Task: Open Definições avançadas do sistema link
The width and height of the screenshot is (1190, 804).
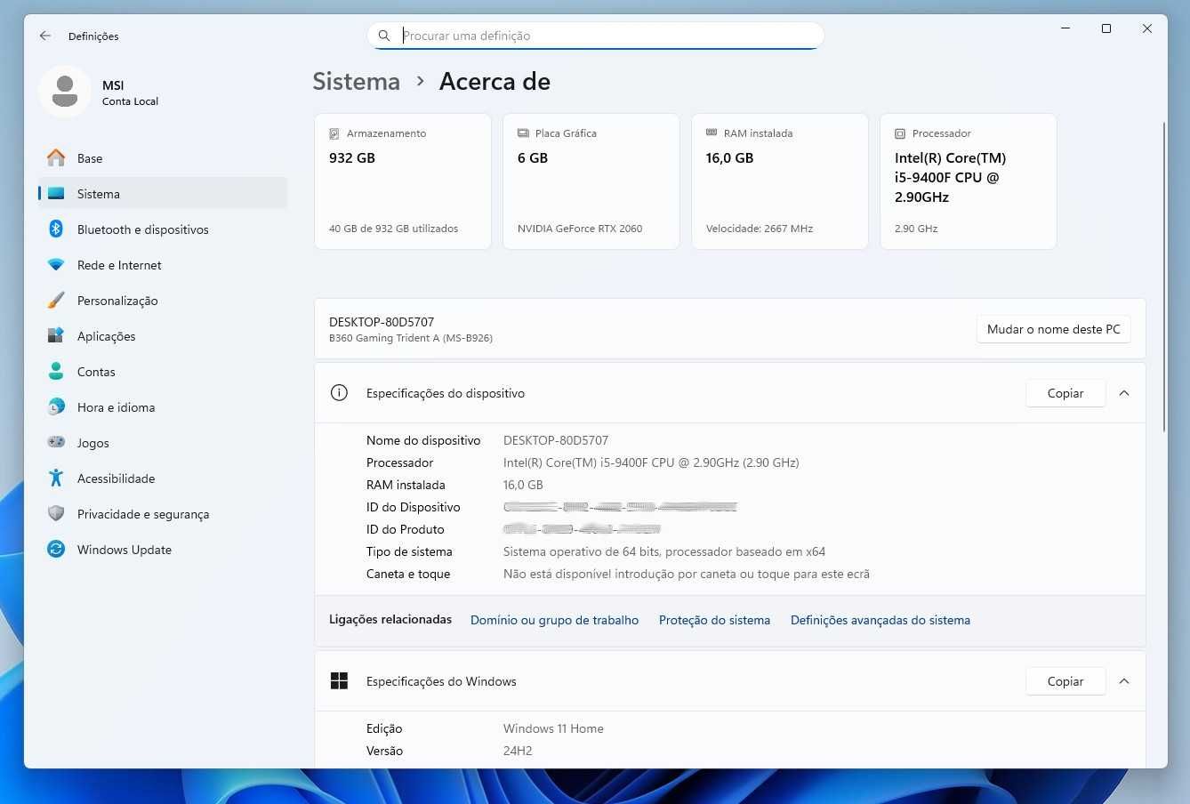Action: (x=880, y=621)
